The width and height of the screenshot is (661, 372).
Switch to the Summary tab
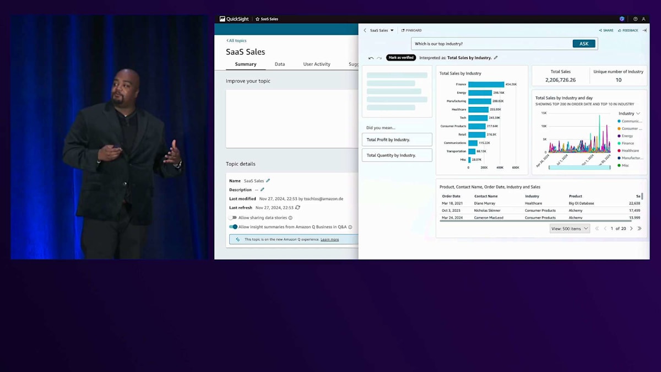[246, 64]
